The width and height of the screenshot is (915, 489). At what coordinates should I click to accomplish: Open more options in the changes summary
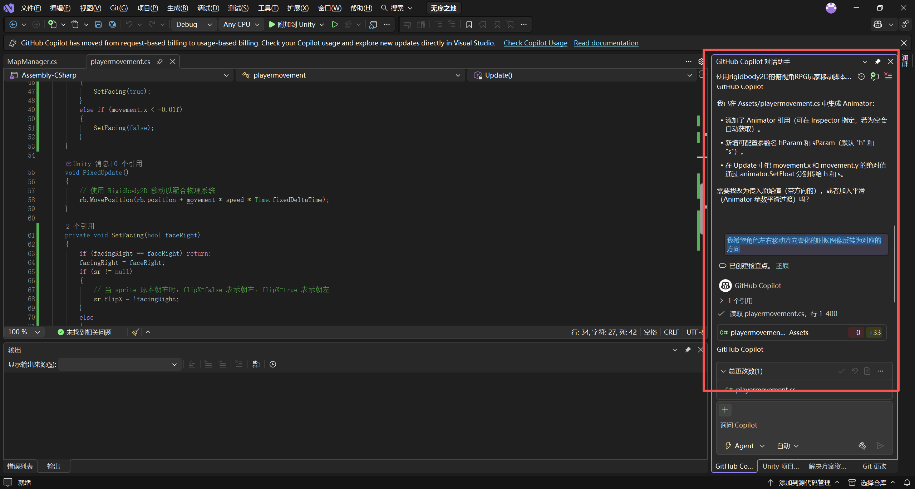coord(880,371)
